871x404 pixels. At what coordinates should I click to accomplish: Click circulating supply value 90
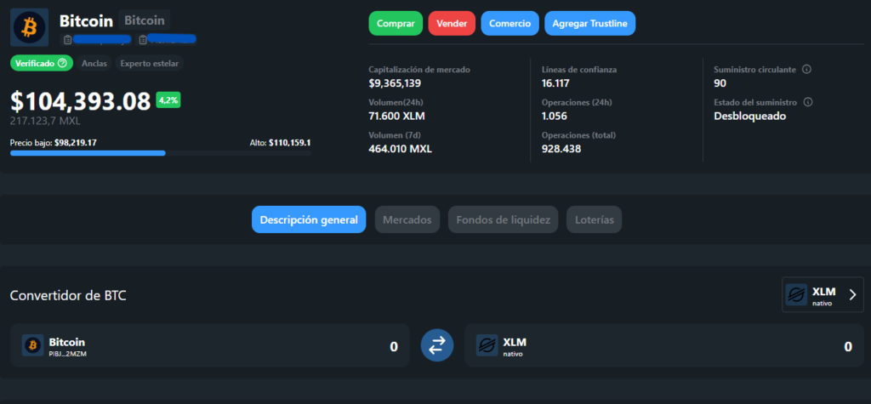point(720,83)
